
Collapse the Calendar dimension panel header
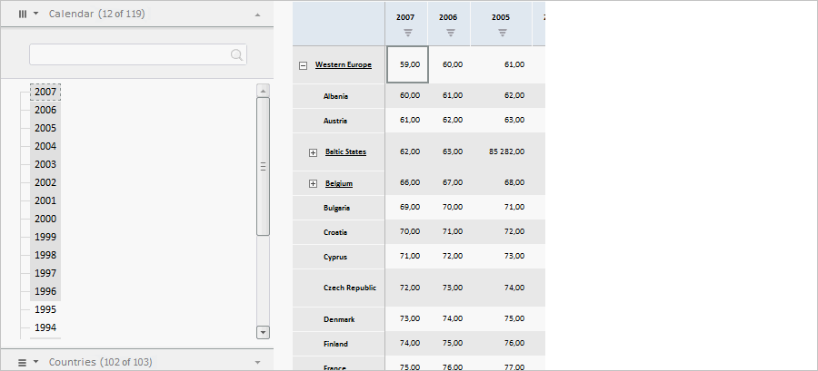click(x=257, y=15)
